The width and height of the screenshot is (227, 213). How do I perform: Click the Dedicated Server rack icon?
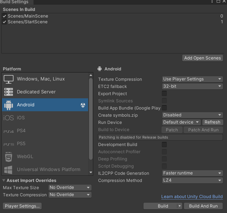tap(9, 92)
